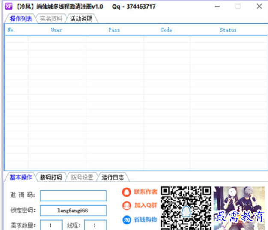The image size is (268, 230).
Task: Click the 联系作者 link text
Action: (146, 192)
